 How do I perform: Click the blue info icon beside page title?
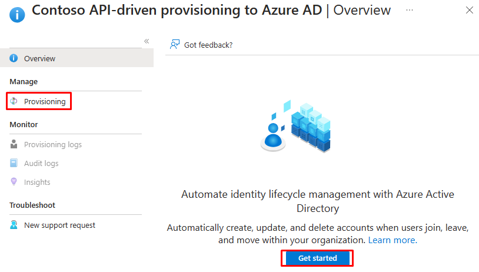coord(17,15)
